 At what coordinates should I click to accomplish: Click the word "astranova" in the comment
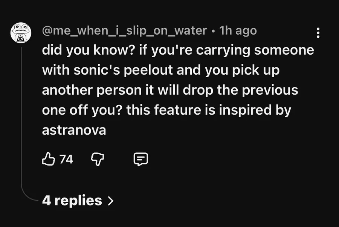pyautogui.click(x=74, y=130)
